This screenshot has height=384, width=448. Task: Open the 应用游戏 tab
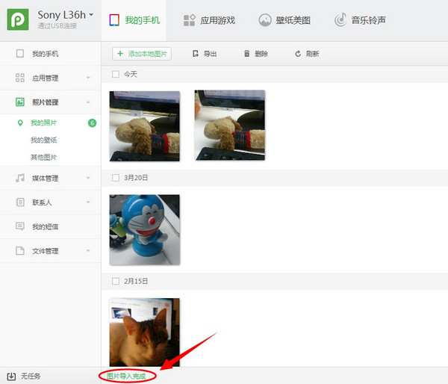[209, 20]
